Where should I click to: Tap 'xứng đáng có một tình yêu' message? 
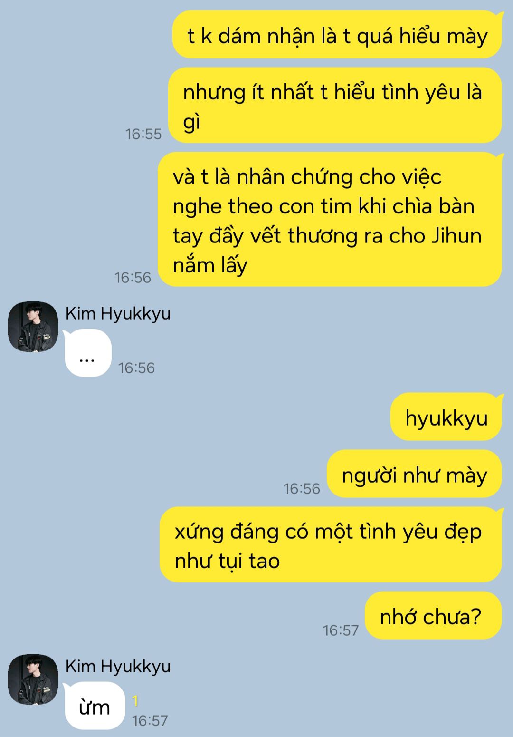pyautogui.click(x=331, y=544)
